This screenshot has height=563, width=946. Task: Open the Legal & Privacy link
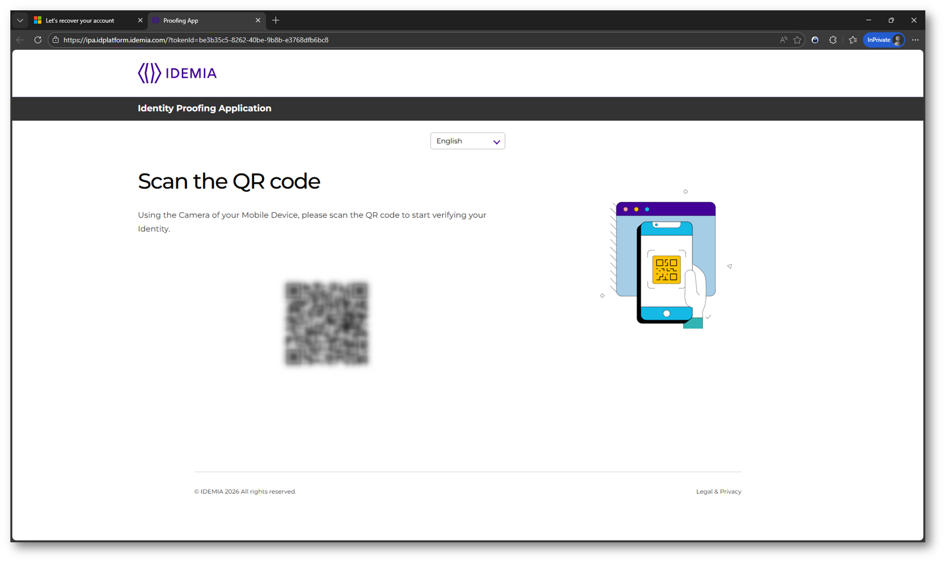(718, 491)
